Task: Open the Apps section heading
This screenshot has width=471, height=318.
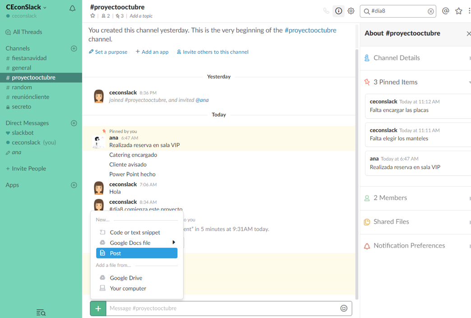Action: 12,185
